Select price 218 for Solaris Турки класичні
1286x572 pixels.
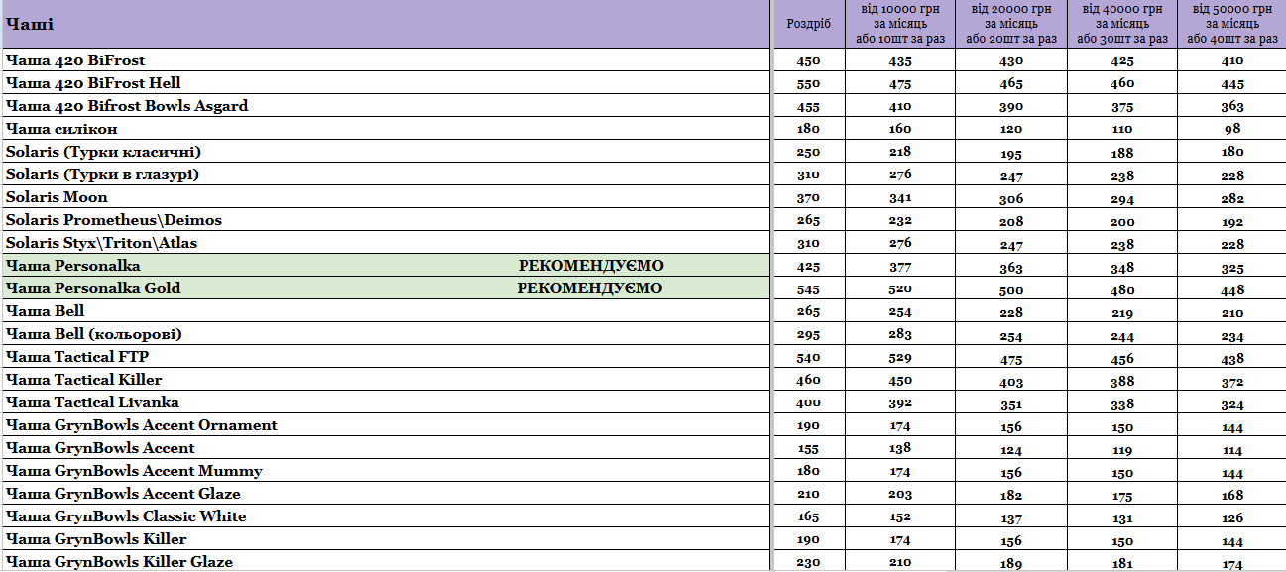point(900,153)
